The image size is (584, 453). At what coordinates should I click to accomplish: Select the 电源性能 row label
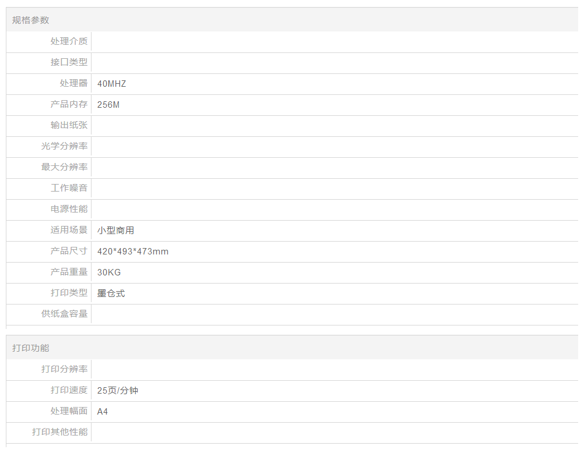pyautogui.click(x=69, y=209)
